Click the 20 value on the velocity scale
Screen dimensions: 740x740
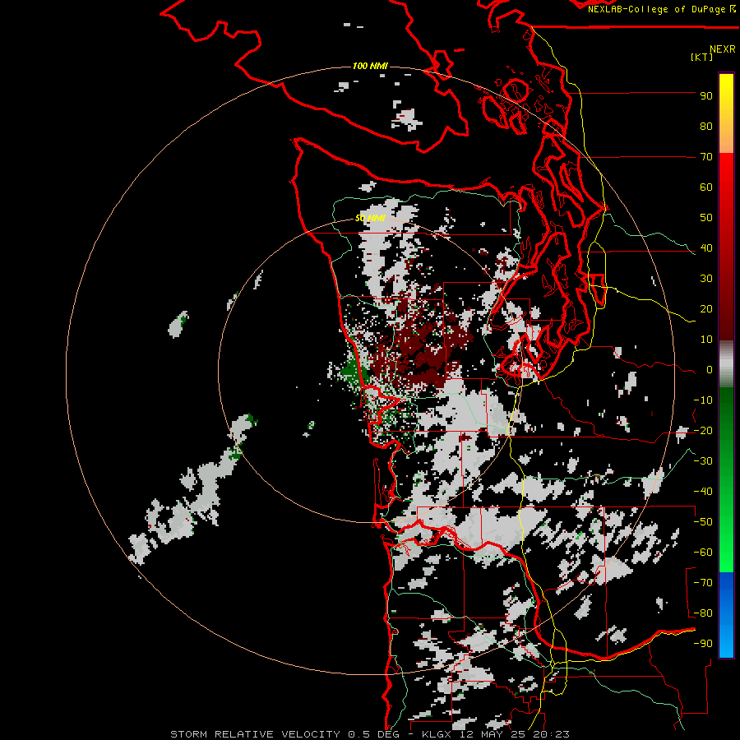coord(706,309)
